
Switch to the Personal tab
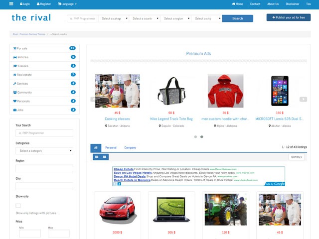[x=111, y=148]
